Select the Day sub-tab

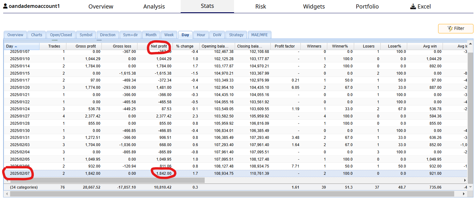pos(185,35)
